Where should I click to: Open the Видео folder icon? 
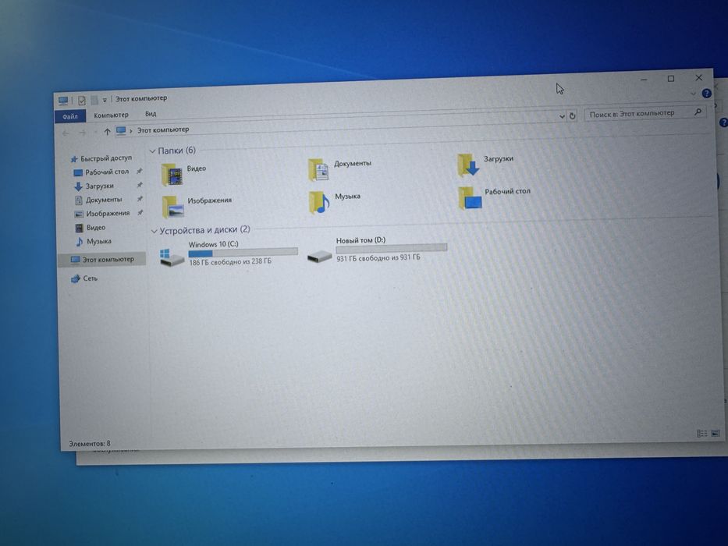(x=172, y=175)
